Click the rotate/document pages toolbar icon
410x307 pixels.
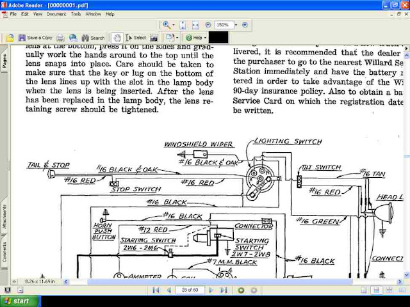pyautogui.click(x=170, y=38)
